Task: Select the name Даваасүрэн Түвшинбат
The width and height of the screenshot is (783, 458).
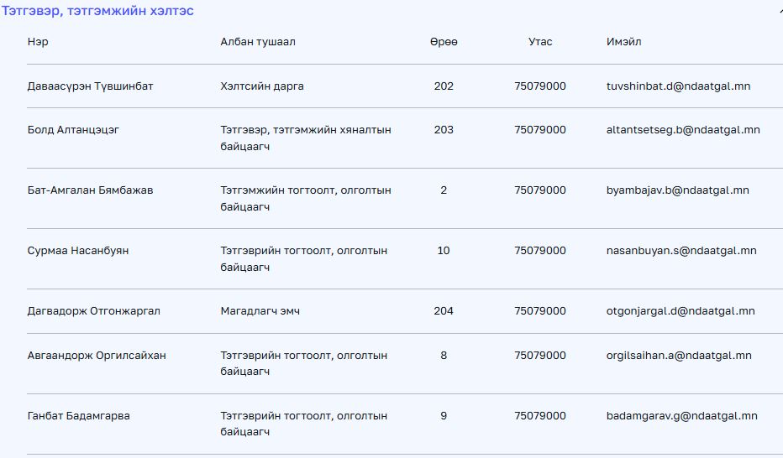Action: [x=90, y=86]
